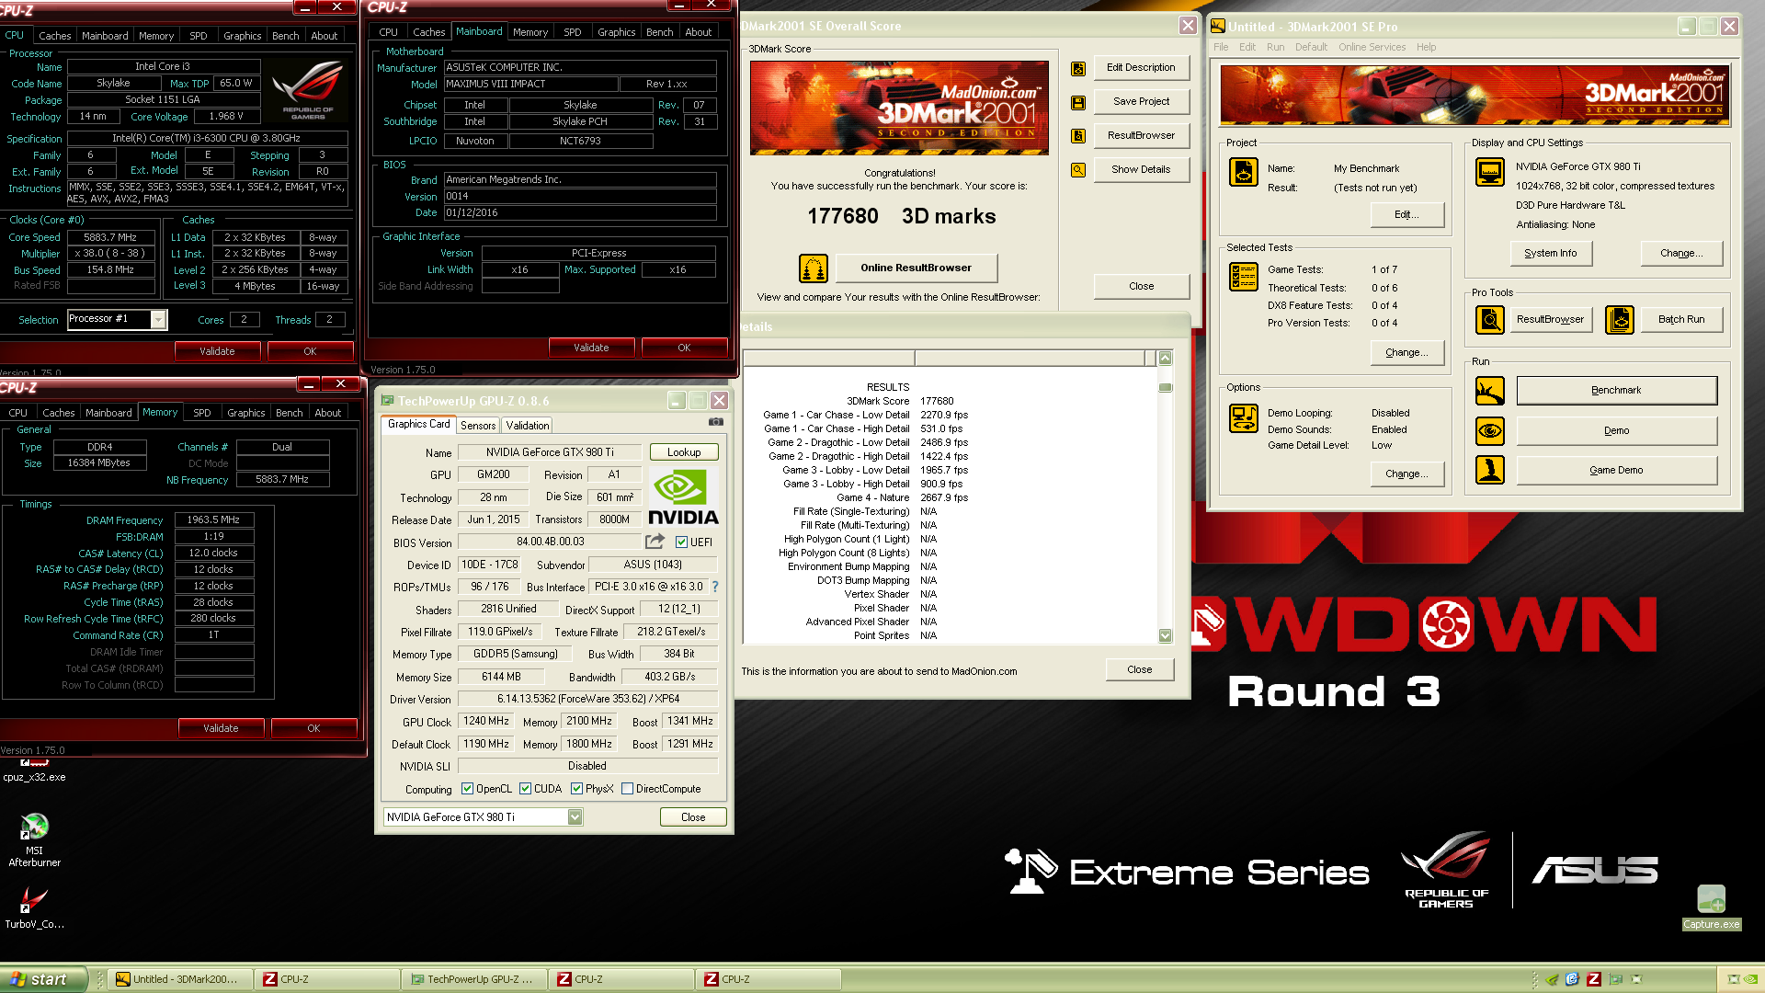Open the SPD tab in Memory CPU-Z window
The image size is (1765, 993).
point(202,413)
